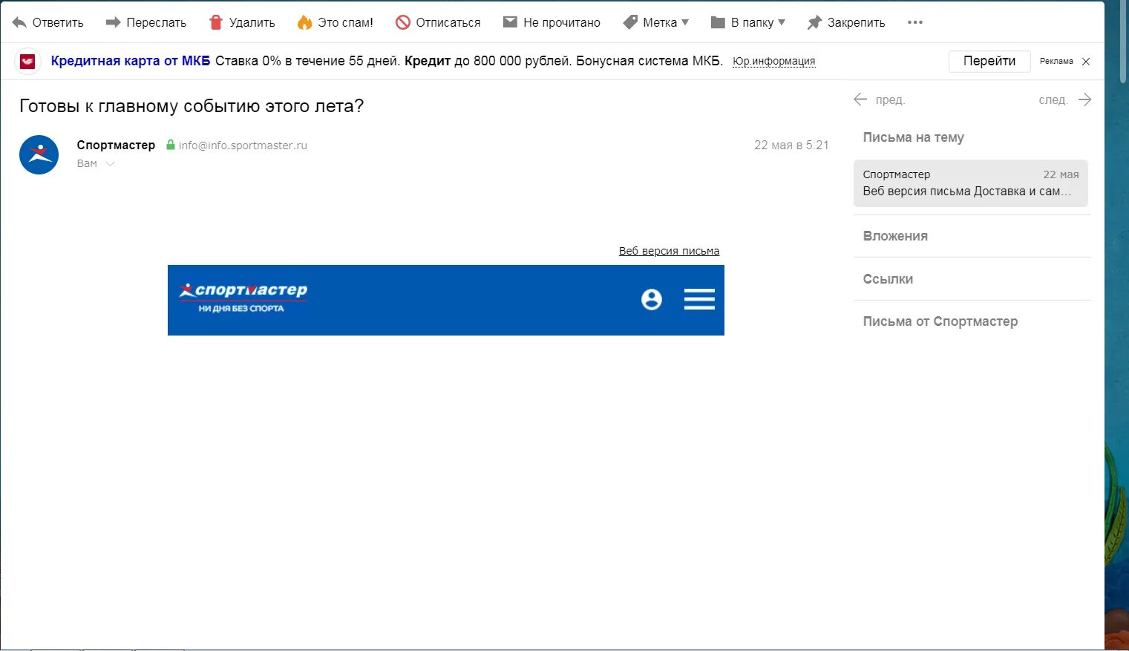Expand the Ссылки links section
This screenshot has height=651, width=1129.
pos(888,279)
